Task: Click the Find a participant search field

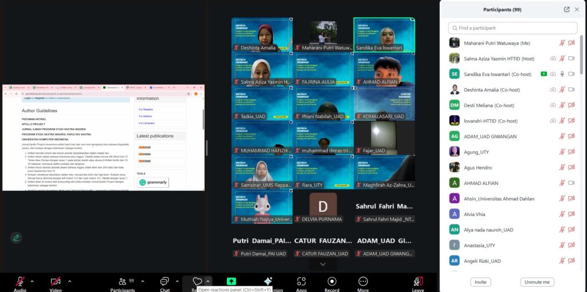Action: tap(512, 28)
